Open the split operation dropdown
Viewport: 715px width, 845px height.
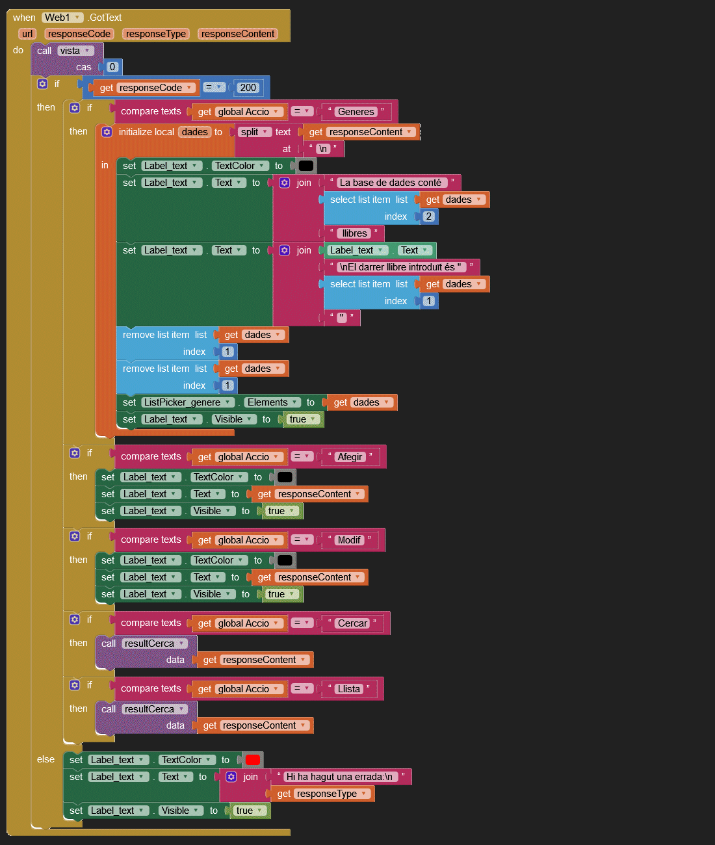(254, 132)
